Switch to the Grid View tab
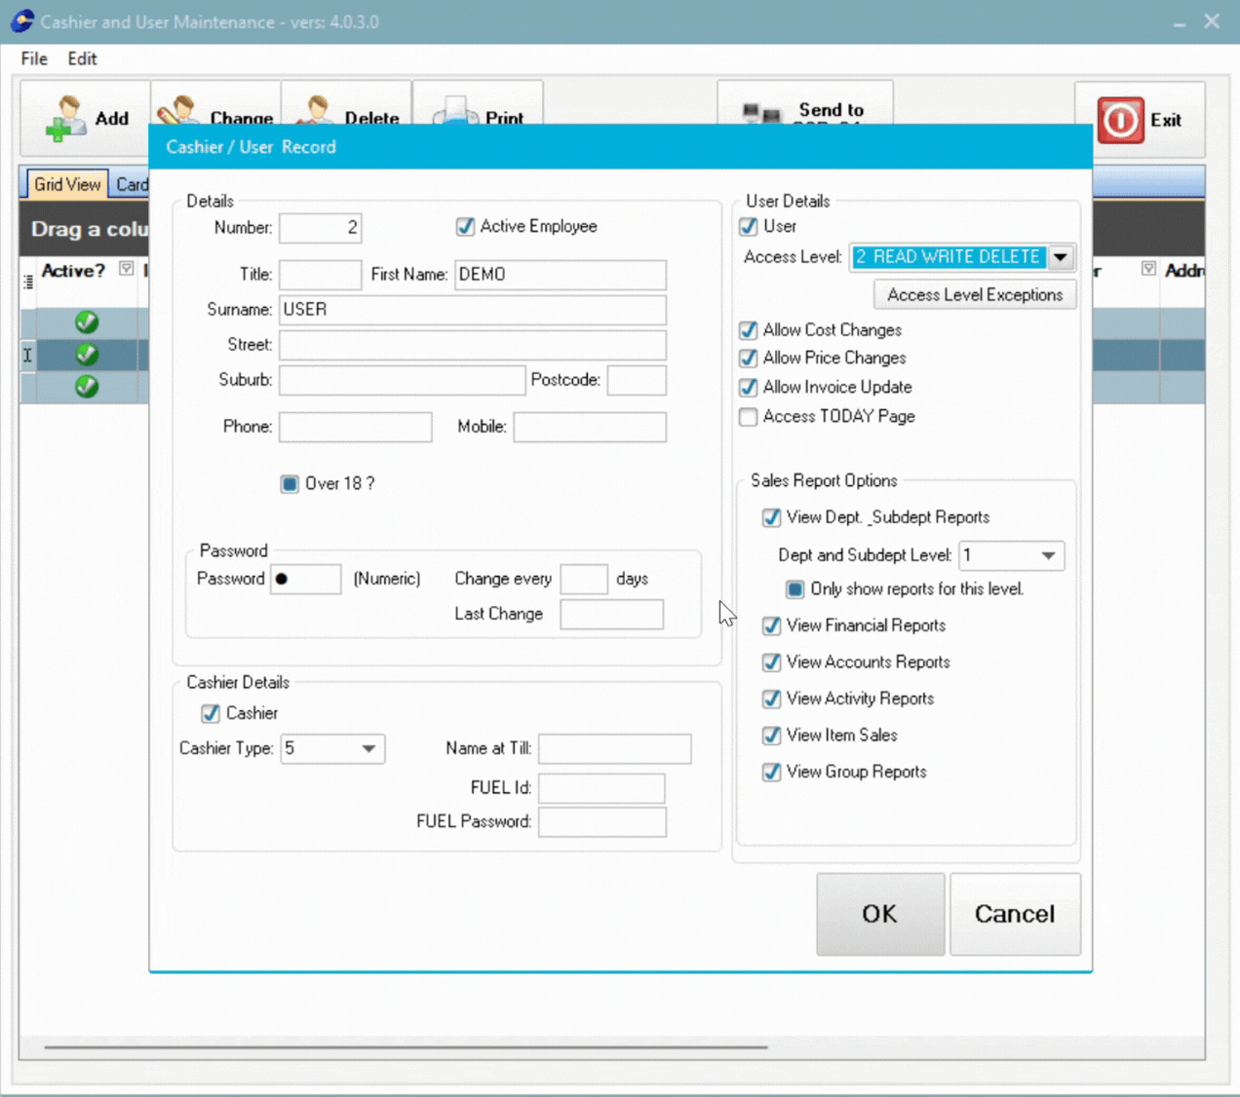Screen dimensions: 1240x1097 click(64, 183)
